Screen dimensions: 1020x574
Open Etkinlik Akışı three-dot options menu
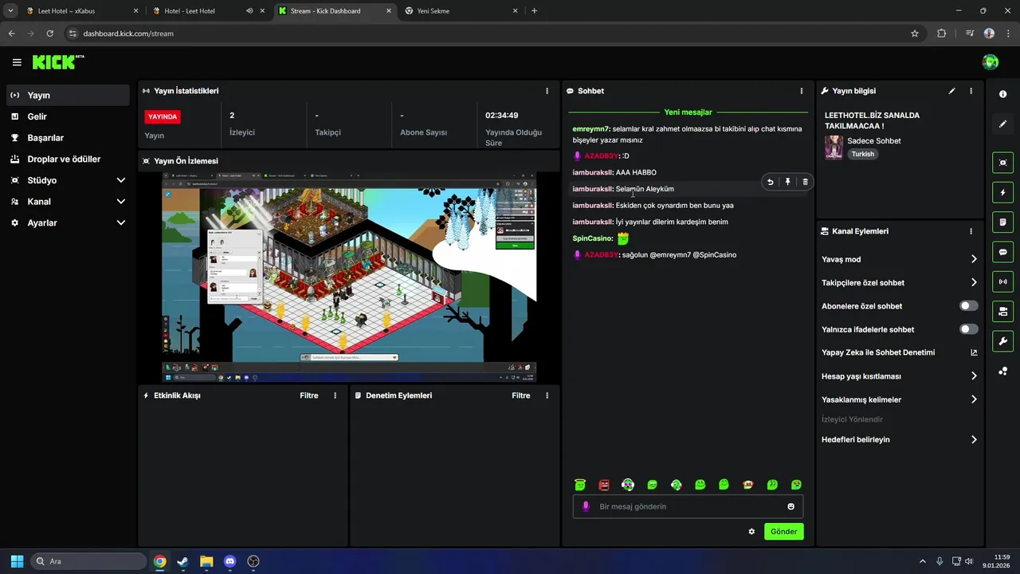[x=335, y=395]
